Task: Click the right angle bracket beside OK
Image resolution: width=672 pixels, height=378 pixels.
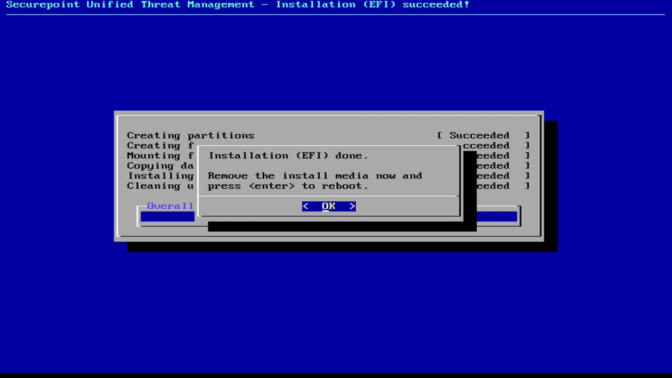Action: 352,206
